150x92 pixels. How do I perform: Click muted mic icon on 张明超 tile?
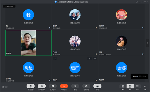pyautogui.click(x=50, y=80)
